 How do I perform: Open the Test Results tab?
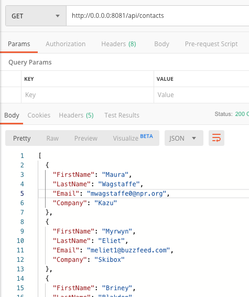click(x=122, y=115)
